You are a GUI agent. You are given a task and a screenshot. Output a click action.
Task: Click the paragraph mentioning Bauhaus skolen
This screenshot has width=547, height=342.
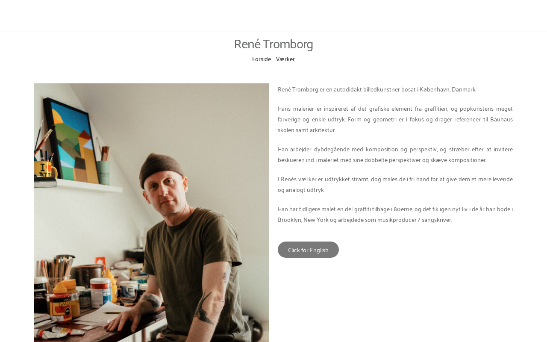tap(395, 119)
